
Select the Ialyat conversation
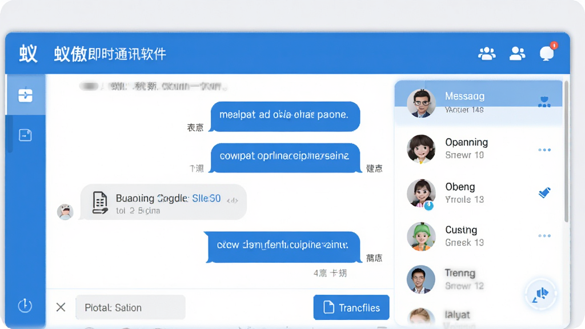pyautogui.click(x=479, y=316)
